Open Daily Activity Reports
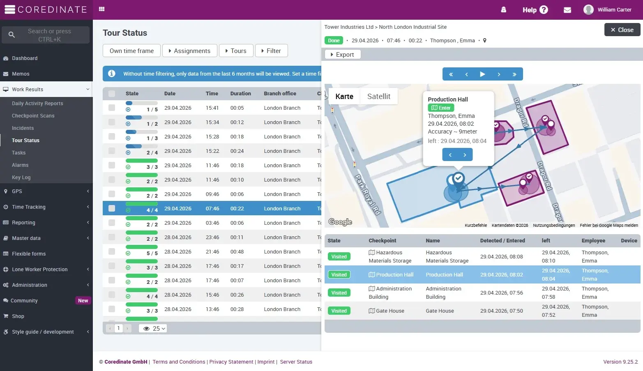 coord(37,104)
